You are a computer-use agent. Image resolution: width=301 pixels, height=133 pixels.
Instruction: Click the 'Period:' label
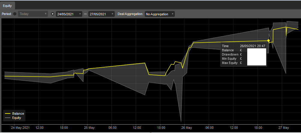7,14
